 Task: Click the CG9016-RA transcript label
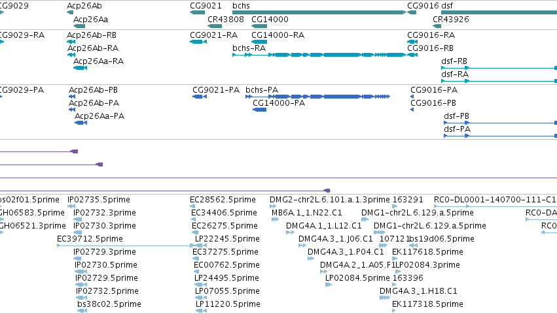pyautogui.click(x=431, y=35)
